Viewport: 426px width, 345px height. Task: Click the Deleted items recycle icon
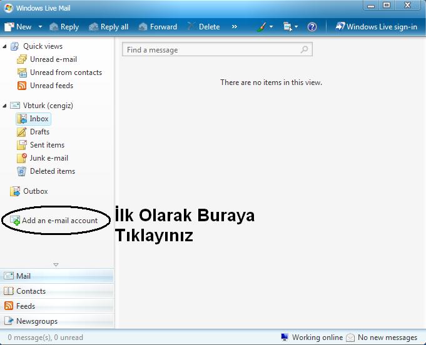(x=22, y=171)
